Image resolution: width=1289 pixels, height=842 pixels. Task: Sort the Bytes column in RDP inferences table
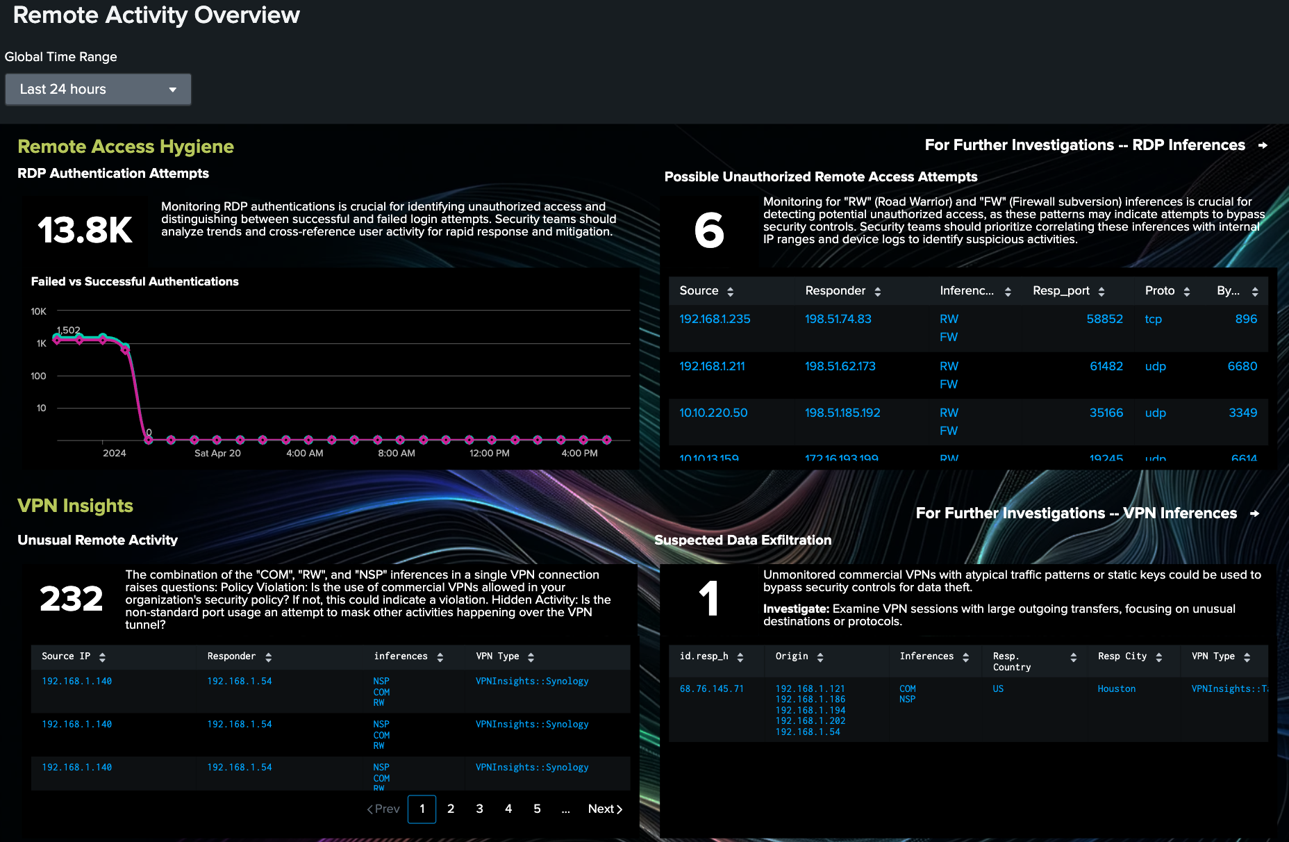[x=1254, y=291]
